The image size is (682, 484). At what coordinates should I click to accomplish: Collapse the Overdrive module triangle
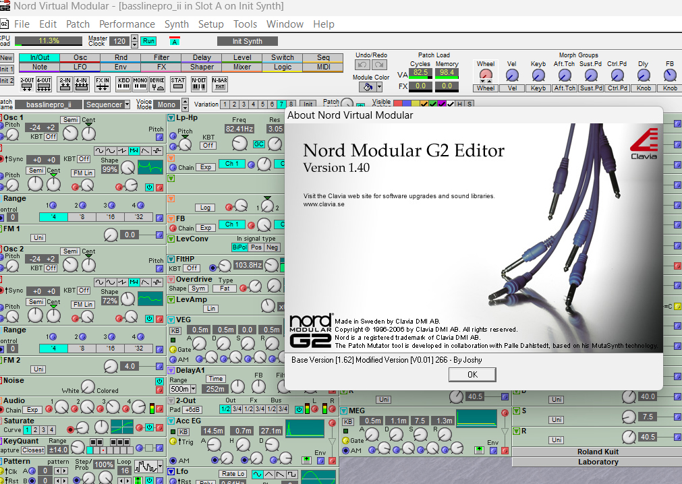click(171, 279)
